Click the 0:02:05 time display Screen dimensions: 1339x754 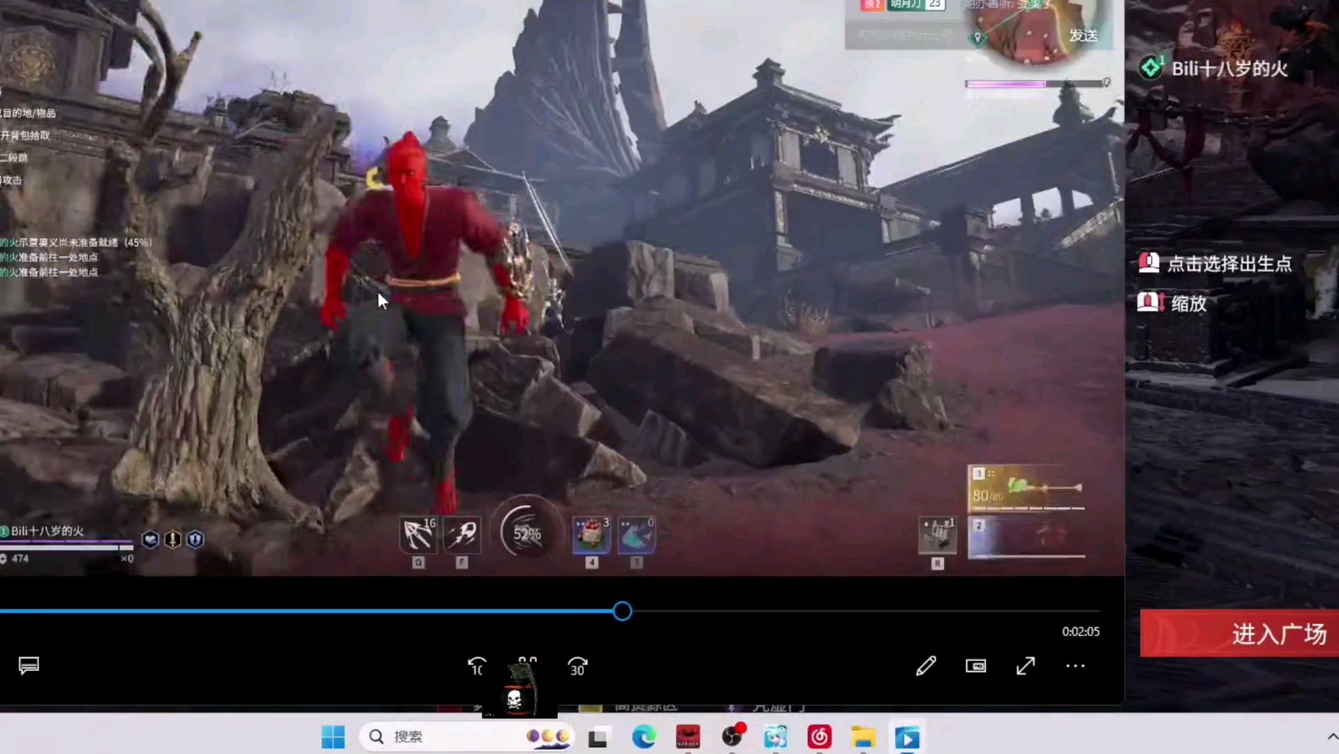point(1081,631)
